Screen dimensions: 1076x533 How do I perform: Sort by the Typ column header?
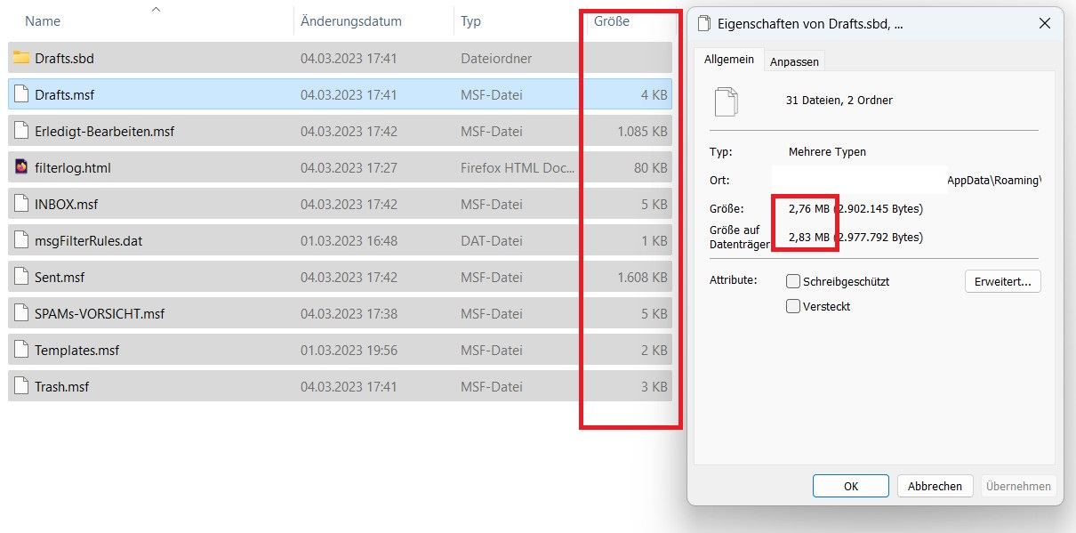click(470, 20)
